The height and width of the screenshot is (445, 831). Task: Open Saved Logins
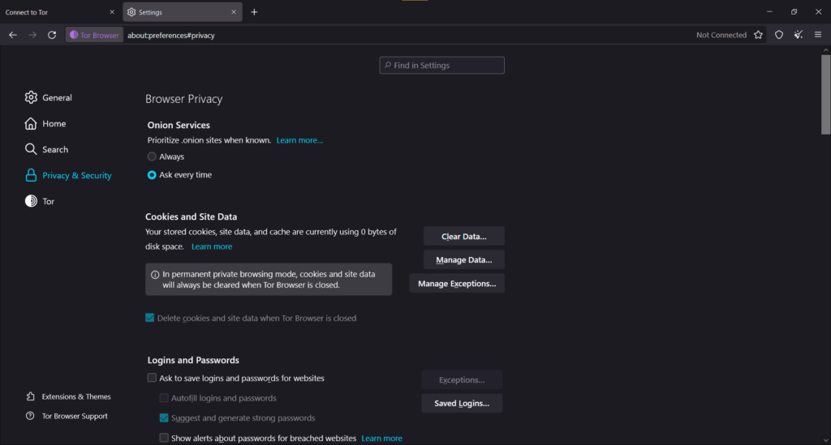pyautogui.click(x=462, y=403)
